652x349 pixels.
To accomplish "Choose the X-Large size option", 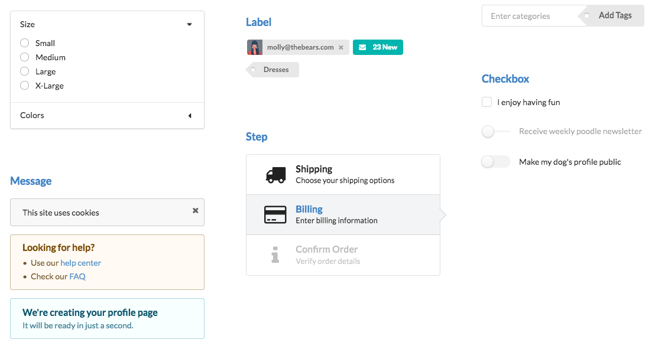I will 24,85.
